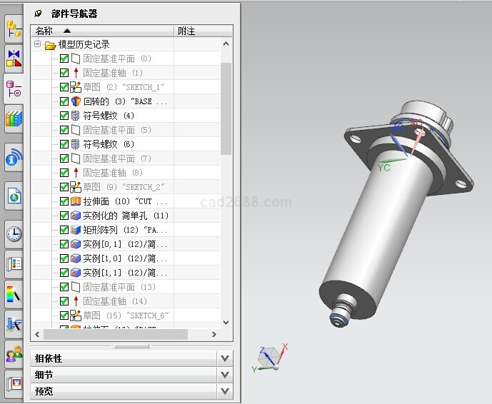Image resolution: width=492 pixels, height=404 pixels.
Task: Open the HD3D Tools info tab
Action: point(14,157)
